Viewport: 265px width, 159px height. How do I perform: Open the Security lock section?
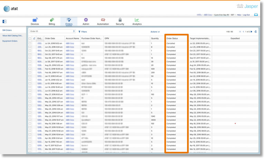(x=120, y=22)
